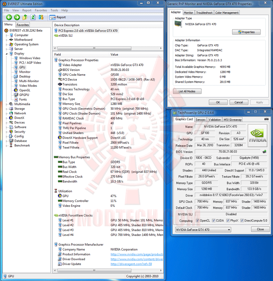Viewport: 273px width, 281px height.
Task: Click EVEREST v5.50.2242 Beta root node
Action: [24, 30]
